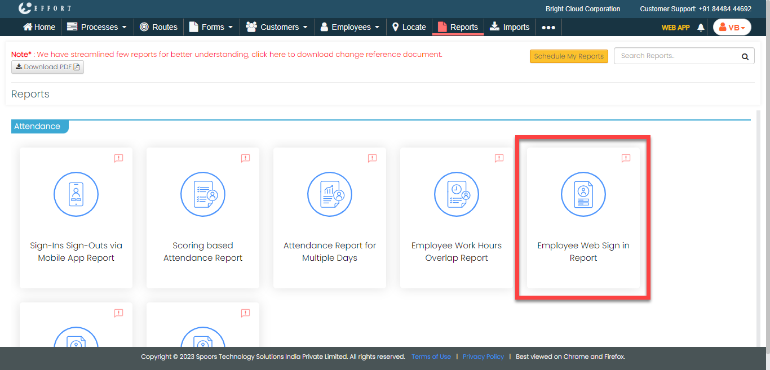
Task: Click the Schedule My Reports button
Action: [569, 56]
